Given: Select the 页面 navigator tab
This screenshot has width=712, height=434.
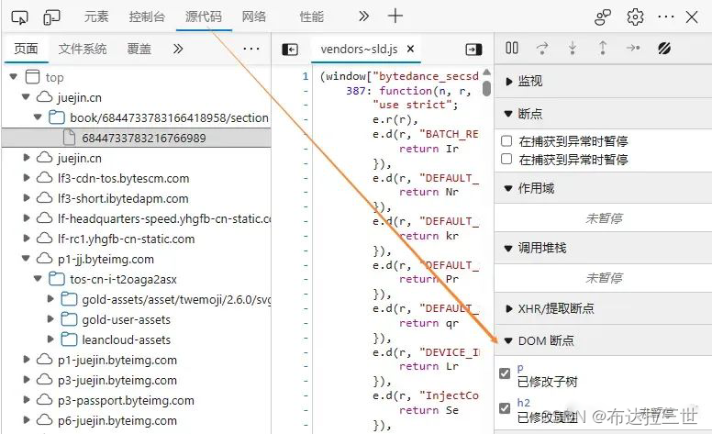Looking at the screenshot, I should (x=26, y=49).
